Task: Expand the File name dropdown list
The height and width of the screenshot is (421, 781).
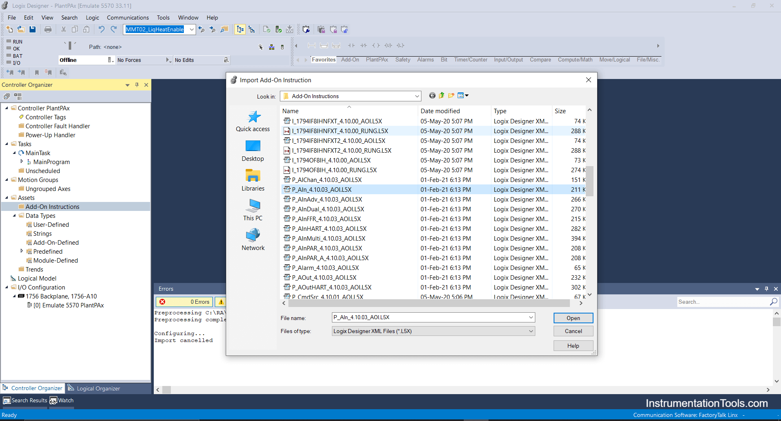Action: tap(531, 318)
